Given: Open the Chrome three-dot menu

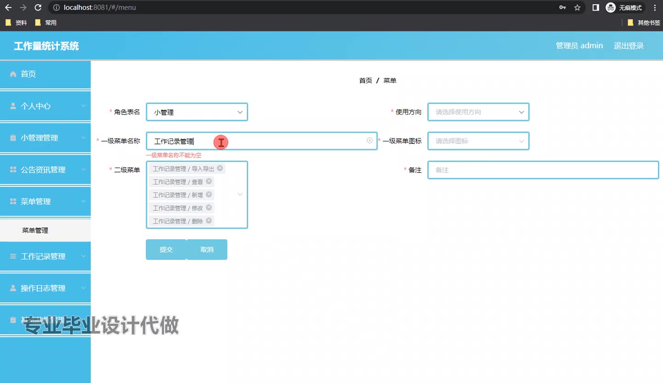Looking at the screenshot, I should pyautogui.click(x=655, y=7).
